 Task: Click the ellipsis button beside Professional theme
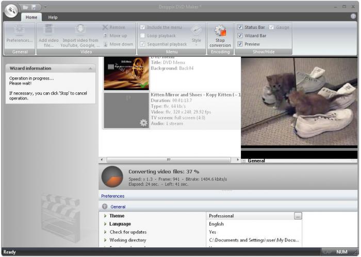pos(298,216)
